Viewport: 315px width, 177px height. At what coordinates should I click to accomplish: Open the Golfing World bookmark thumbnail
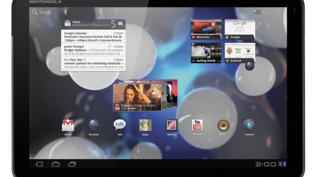(x=206, y=53)
